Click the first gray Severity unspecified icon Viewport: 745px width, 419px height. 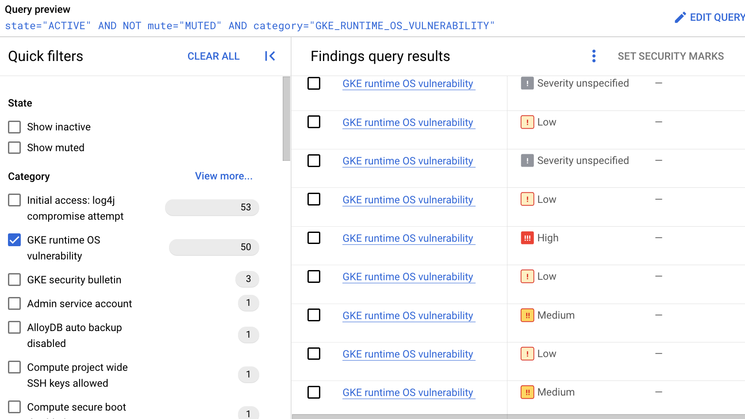coord(527,84)
